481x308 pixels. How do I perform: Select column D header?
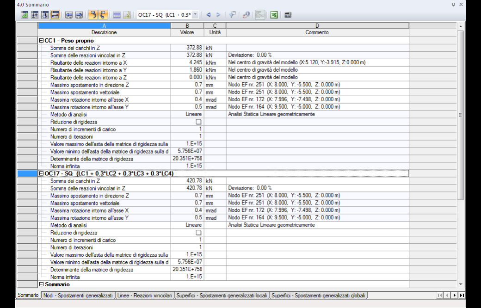[x=317, y=26]
